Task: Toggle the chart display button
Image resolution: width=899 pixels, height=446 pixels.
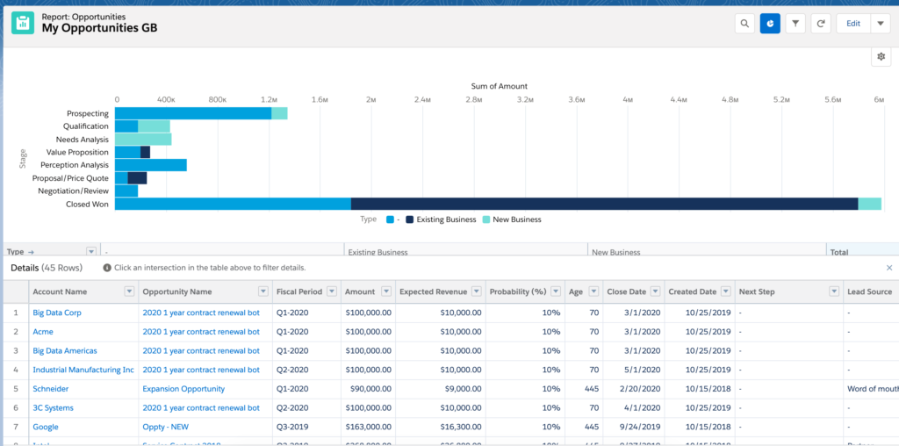Action: click(x=770, y=24)
